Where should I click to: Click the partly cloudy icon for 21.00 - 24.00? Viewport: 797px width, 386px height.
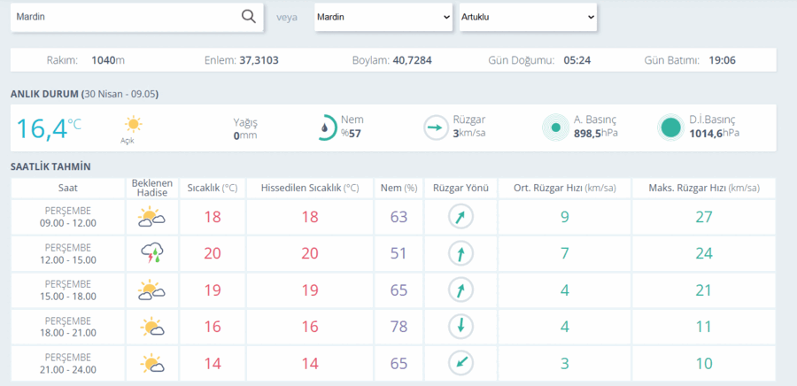(x=151, y=364)
